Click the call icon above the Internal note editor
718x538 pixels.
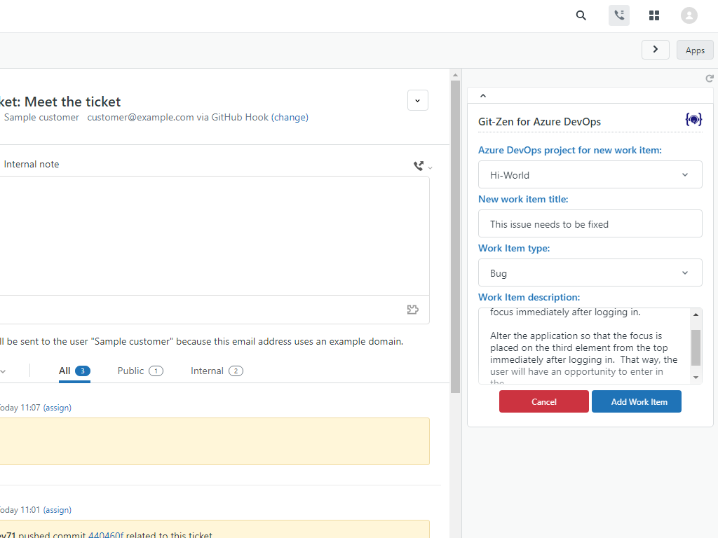418,165
